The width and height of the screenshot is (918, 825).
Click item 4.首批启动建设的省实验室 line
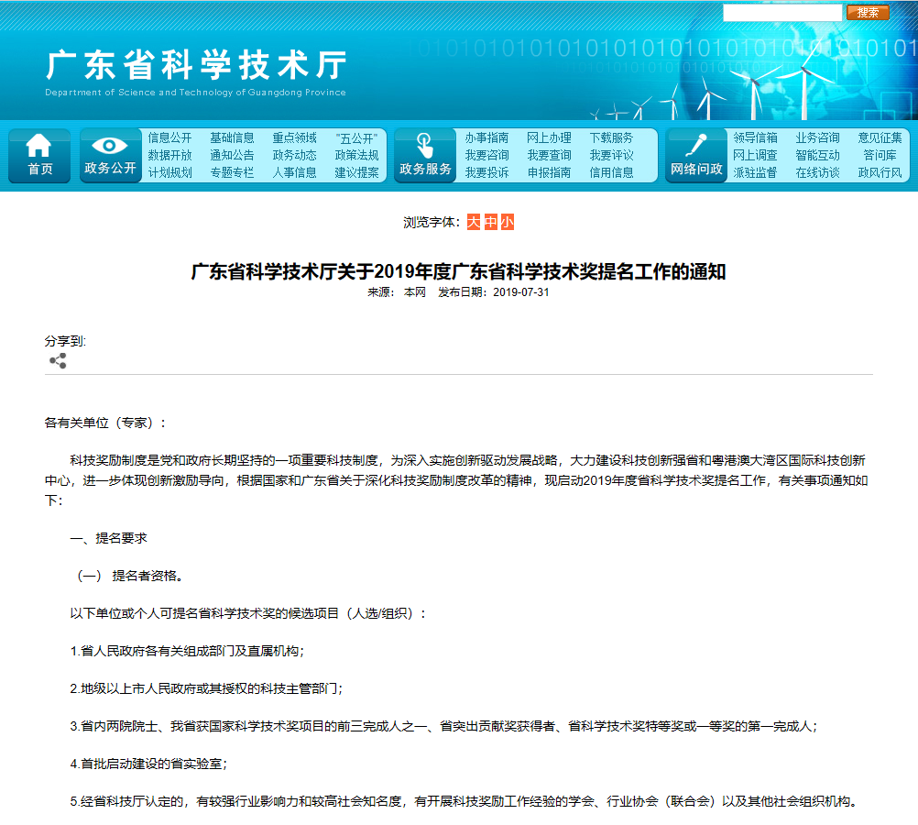click(148, 764)
